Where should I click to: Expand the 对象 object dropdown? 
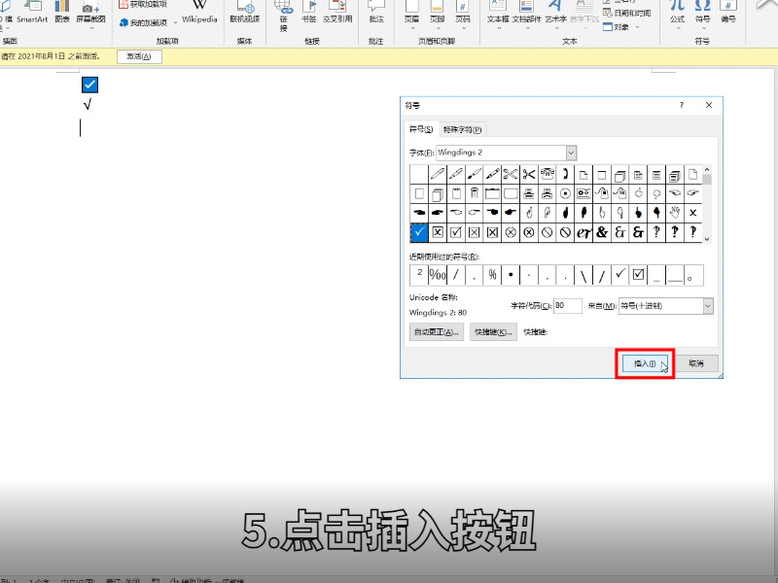(x=638, y=27)
